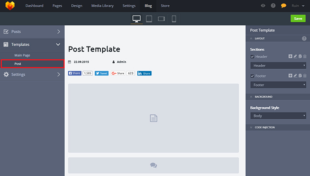
Task: Select the mobile phone view icon
Action: pyautogui.click(x=174, y=19)
